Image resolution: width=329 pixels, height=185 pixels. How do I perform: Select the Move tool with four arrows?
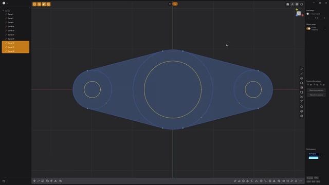(x=34, y=181)
